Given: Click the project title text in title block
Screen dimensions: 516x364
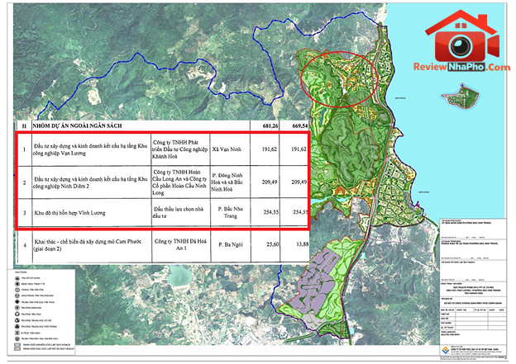Looking at the screenshot, I should [472, 291].
